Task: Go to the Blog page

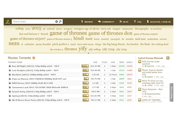Action: click(x=124, y=22)
